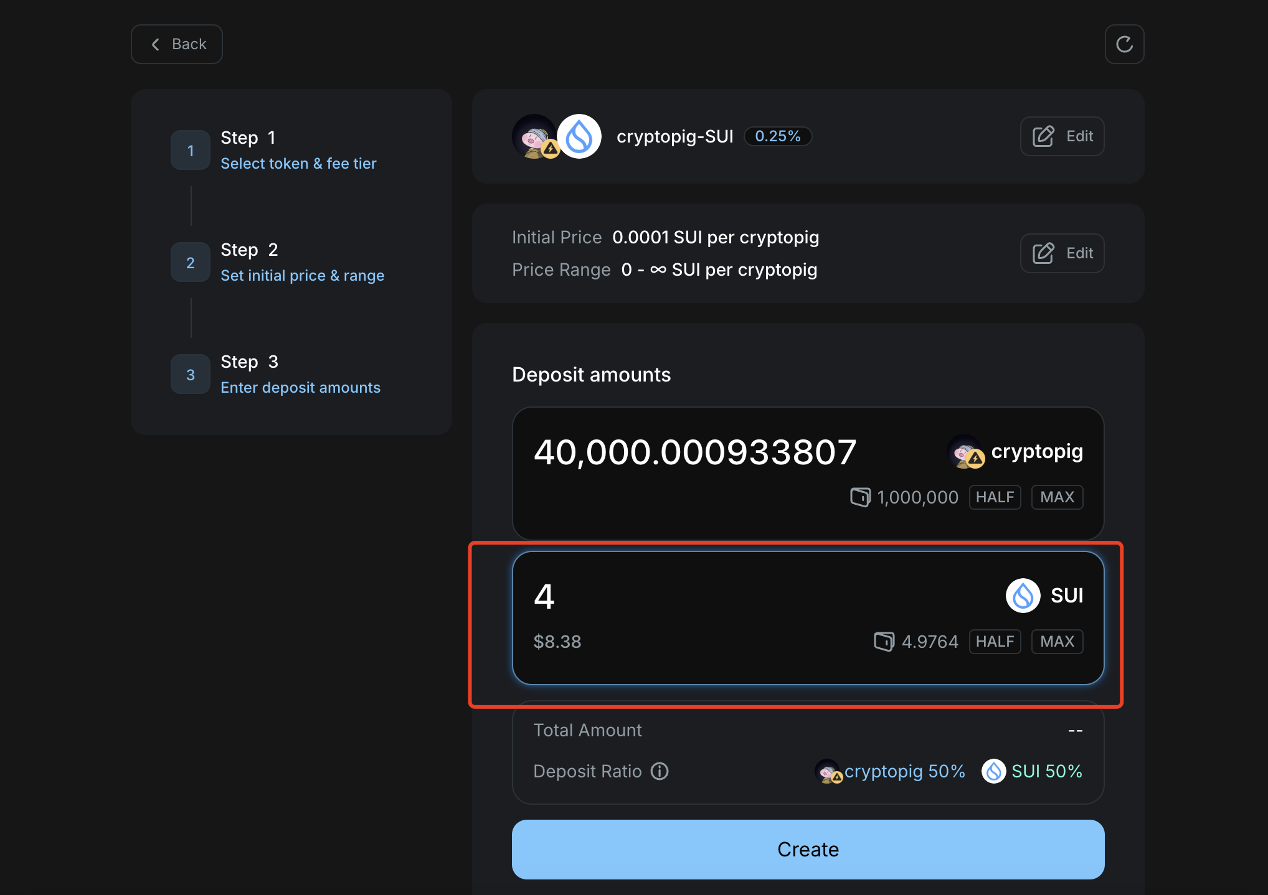Edit the initial price and range

pos(1062,253)
